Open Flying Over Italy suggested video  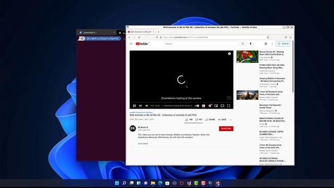[x=272, y=66]
